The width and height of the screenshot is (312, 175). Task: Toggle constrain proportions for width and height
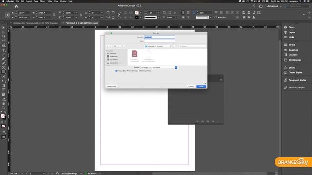point(54,15)
